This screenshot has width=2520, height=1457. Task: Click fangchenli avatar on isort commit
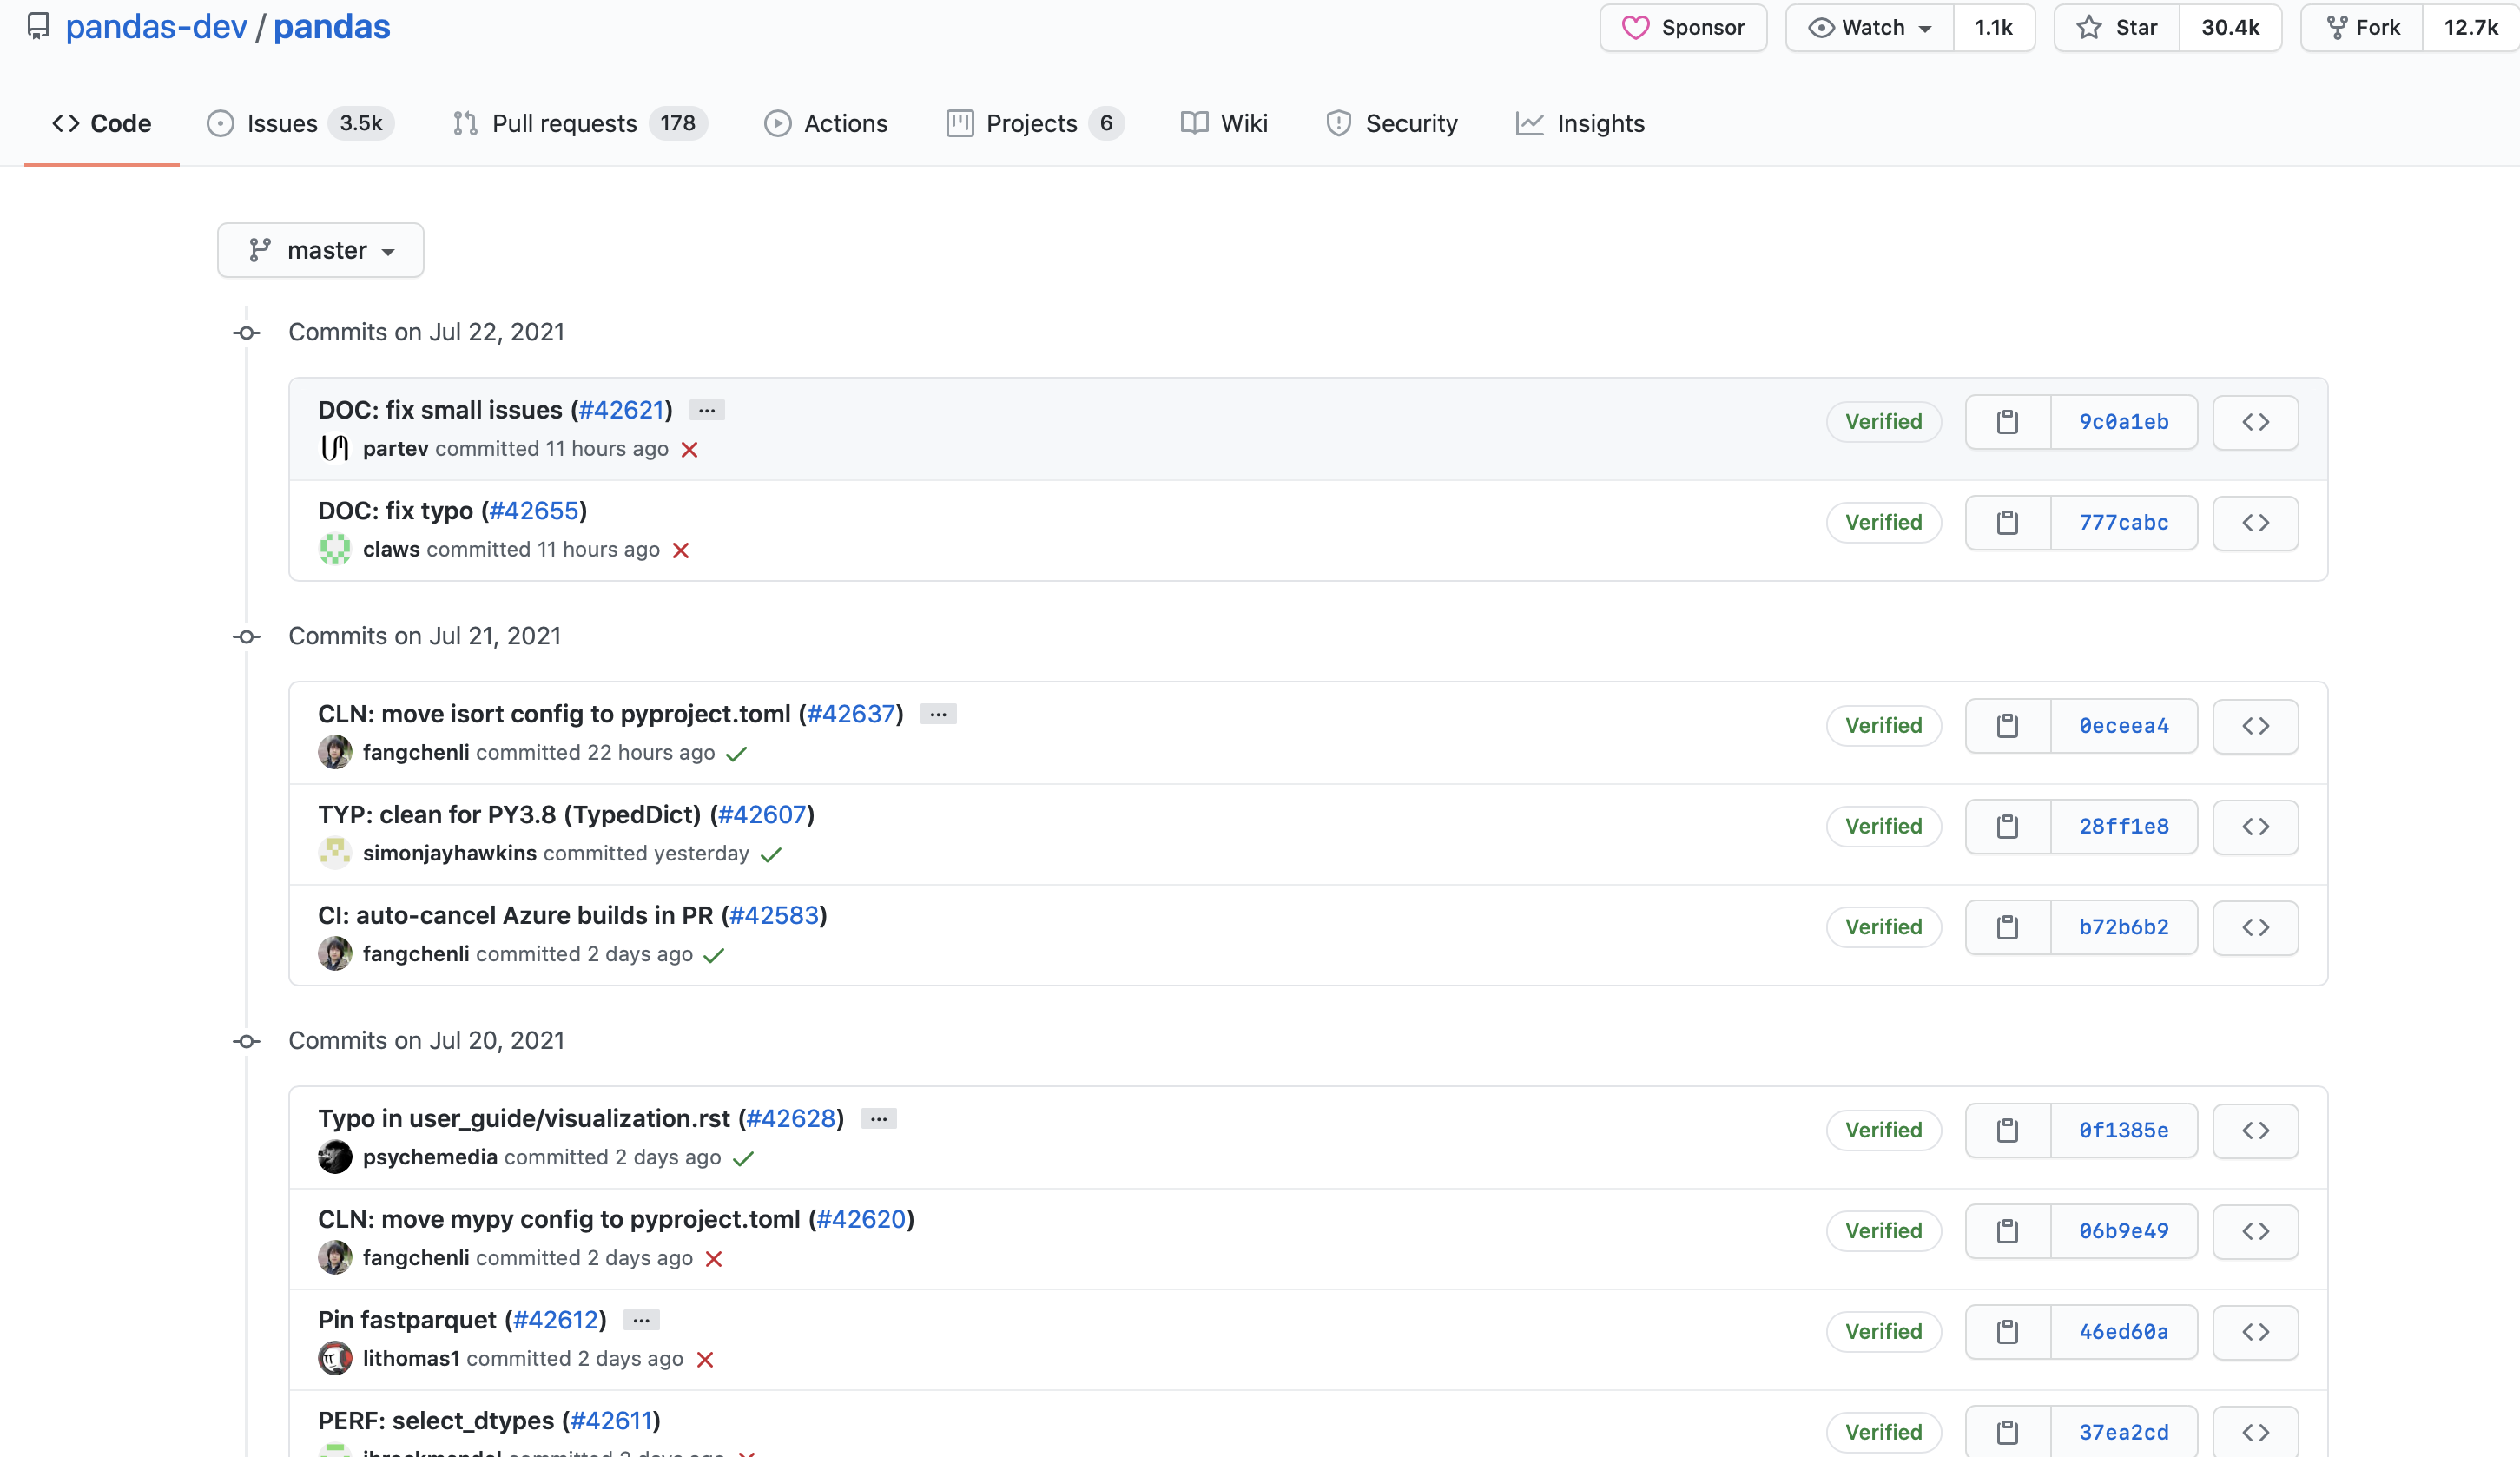point(335,752)
